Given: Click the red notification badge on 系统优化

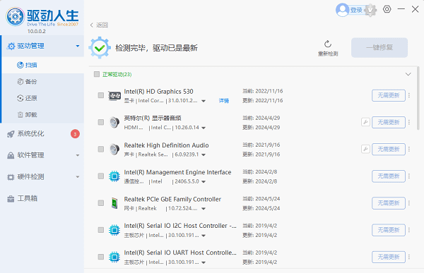Looking at the screenshot, I should tap(75, 134).
